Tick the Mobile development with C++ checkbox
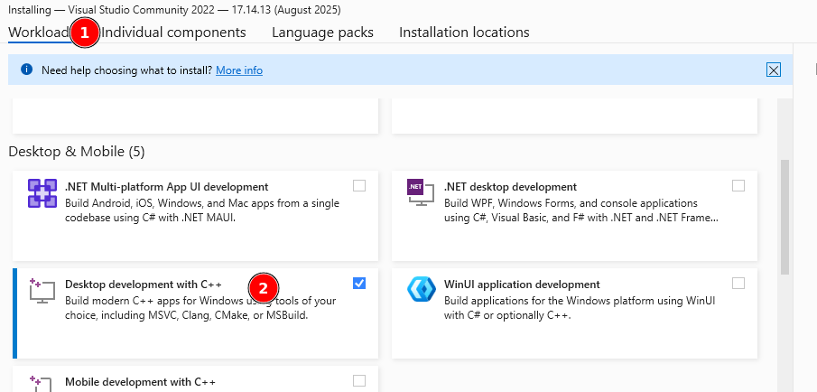Screen dimensions: 817x392 359,381
